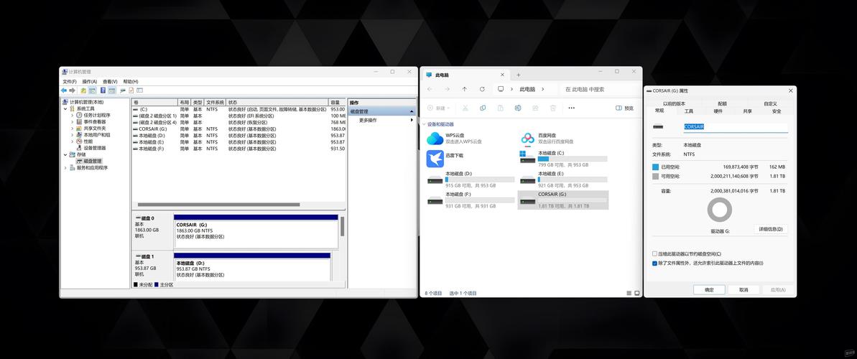Image resolution: width=857 pixels, height=359 pixels.
Task: Click 确定 button in properties dialog
Action: pos(709,289)
